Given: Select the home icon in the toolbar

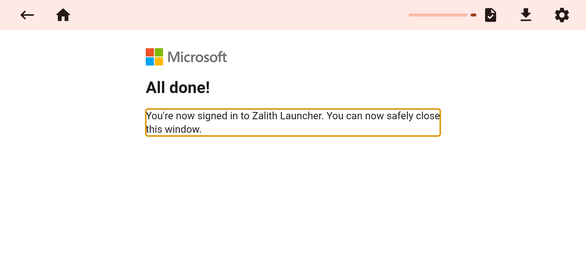Looking at the screenshot, I should [x=63, y=15].
